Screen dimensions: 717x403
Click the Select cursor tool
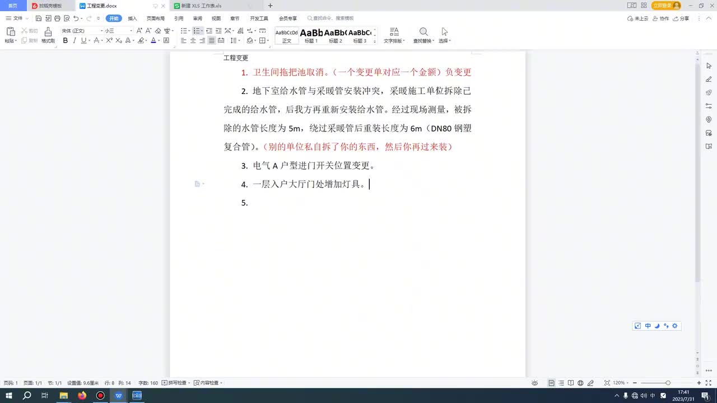(444, 32)
